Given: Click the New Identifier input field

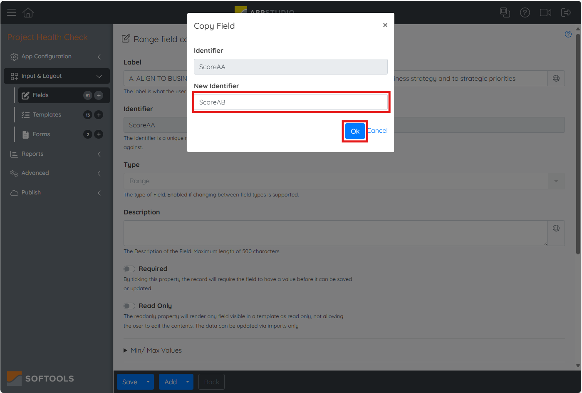Looking at the screenshot, I should tap(290, 102).
